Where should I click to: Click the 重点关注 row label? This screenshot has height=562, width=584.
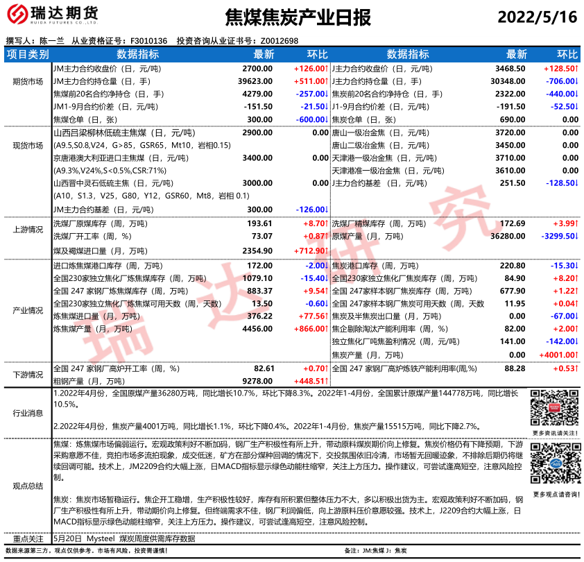(28, 538)
